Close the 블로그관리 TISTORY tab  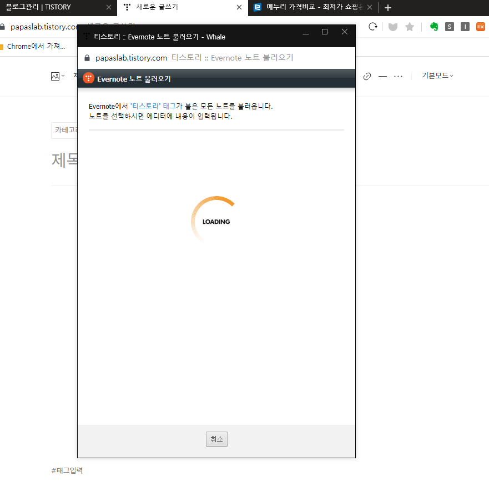pos(109,7)
